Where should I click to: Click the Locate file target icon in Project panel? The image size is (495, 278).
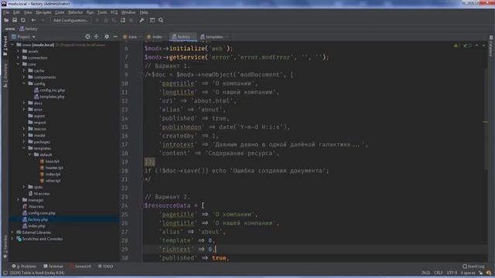(x=87, y=36)
